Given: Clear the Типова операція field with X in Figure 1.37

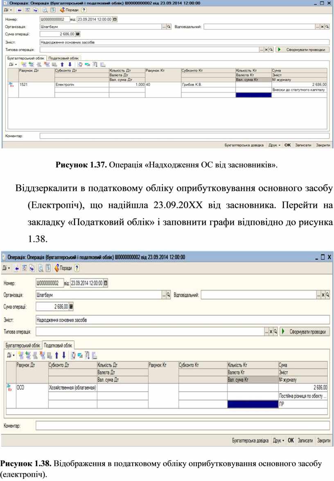Looking at the screenshot, I should pyautogui.click(x=266, y=50).
